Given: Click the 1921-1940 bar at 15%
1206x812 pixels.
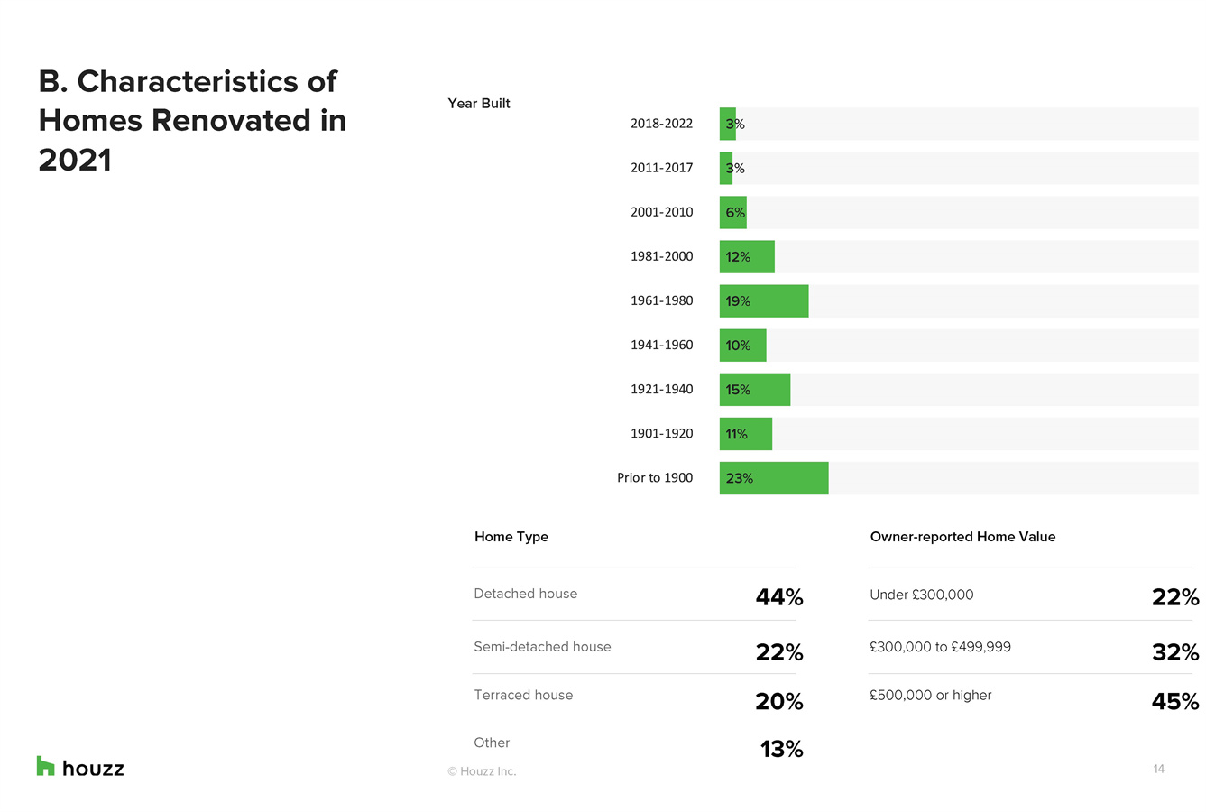Looking at the screenshot, I should click(x=754, y=390).
